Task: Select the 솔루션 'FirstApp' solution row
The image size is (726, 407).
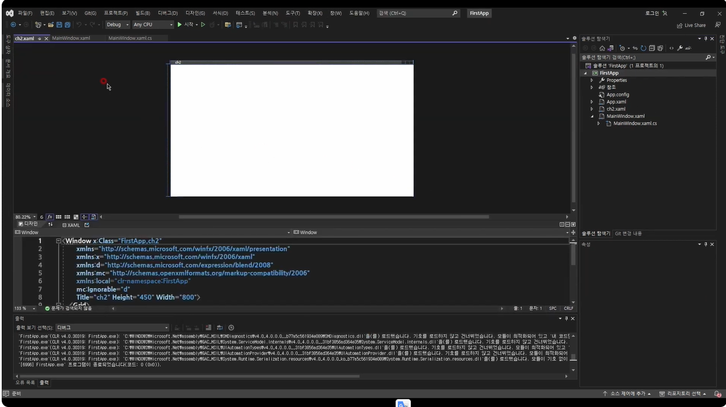Action: pos(628,66)
